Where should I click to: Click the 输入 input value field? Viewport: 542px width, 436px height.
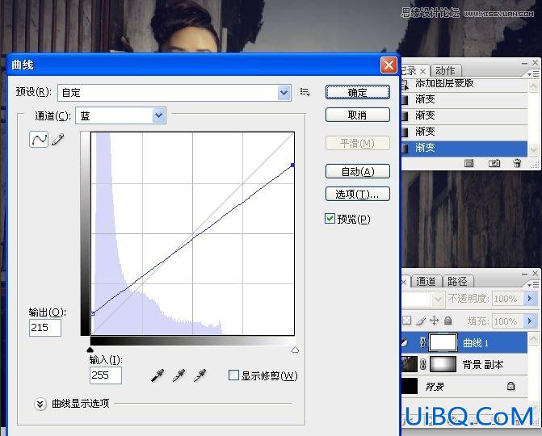coord(106,375)
